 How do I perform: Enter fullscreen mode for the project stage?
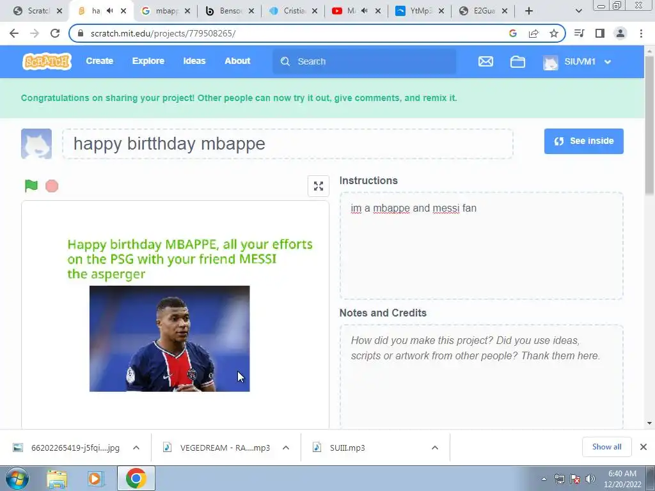(319, 186)
